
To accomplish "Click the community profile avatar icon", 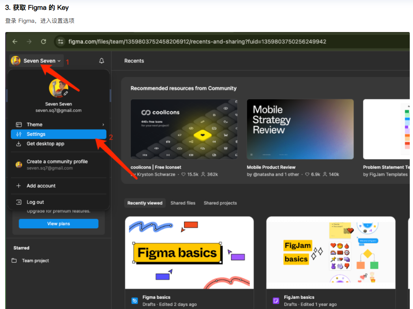I will point(19,165).
